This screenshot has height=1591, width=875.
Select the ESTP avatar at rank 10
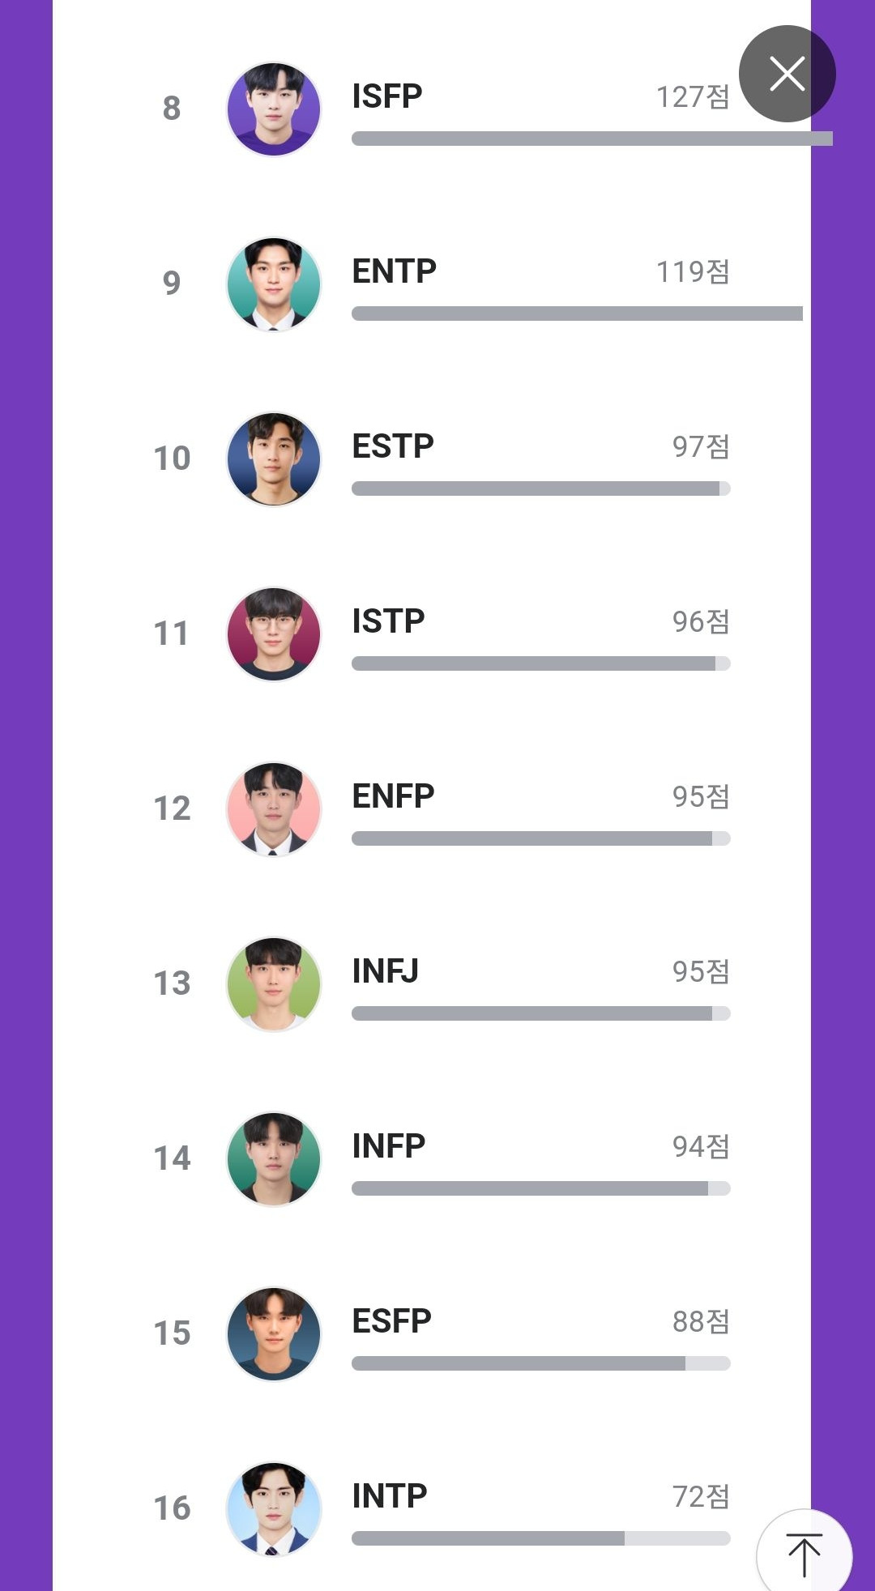point(274,459)
